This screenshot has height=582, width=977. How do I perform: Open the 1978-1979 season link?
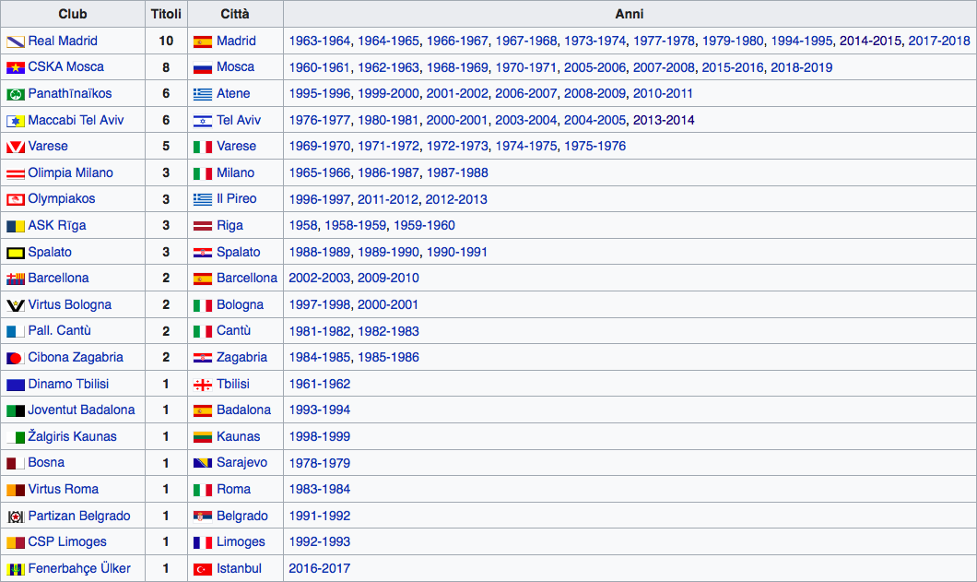(x=320, y=464)
